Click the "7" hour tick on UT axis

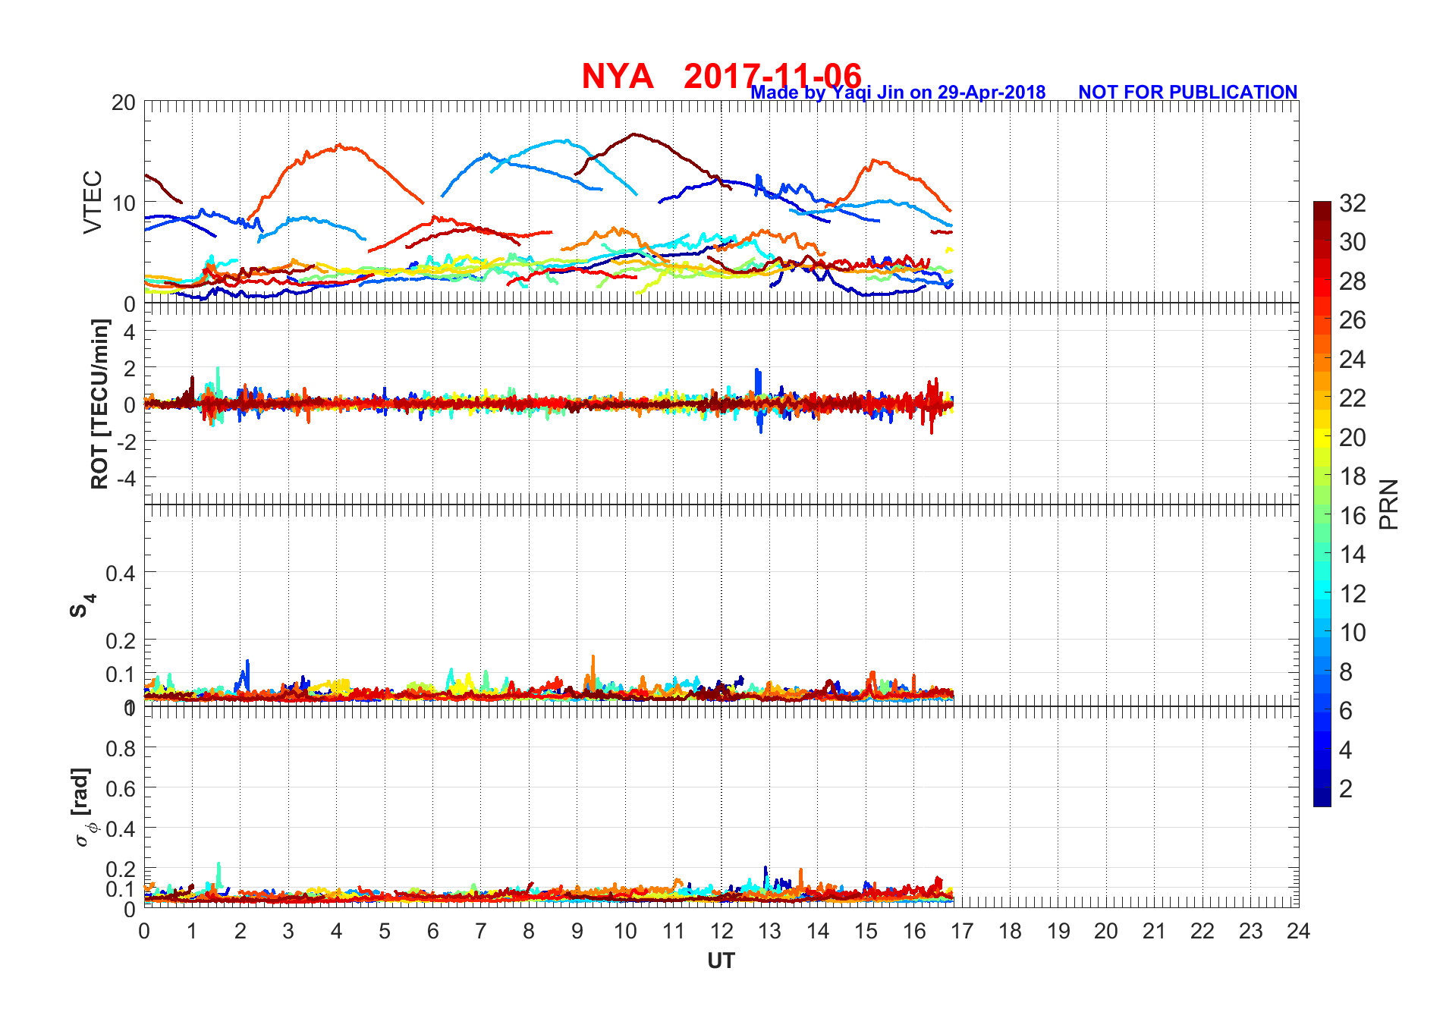(x=481, y=931)
